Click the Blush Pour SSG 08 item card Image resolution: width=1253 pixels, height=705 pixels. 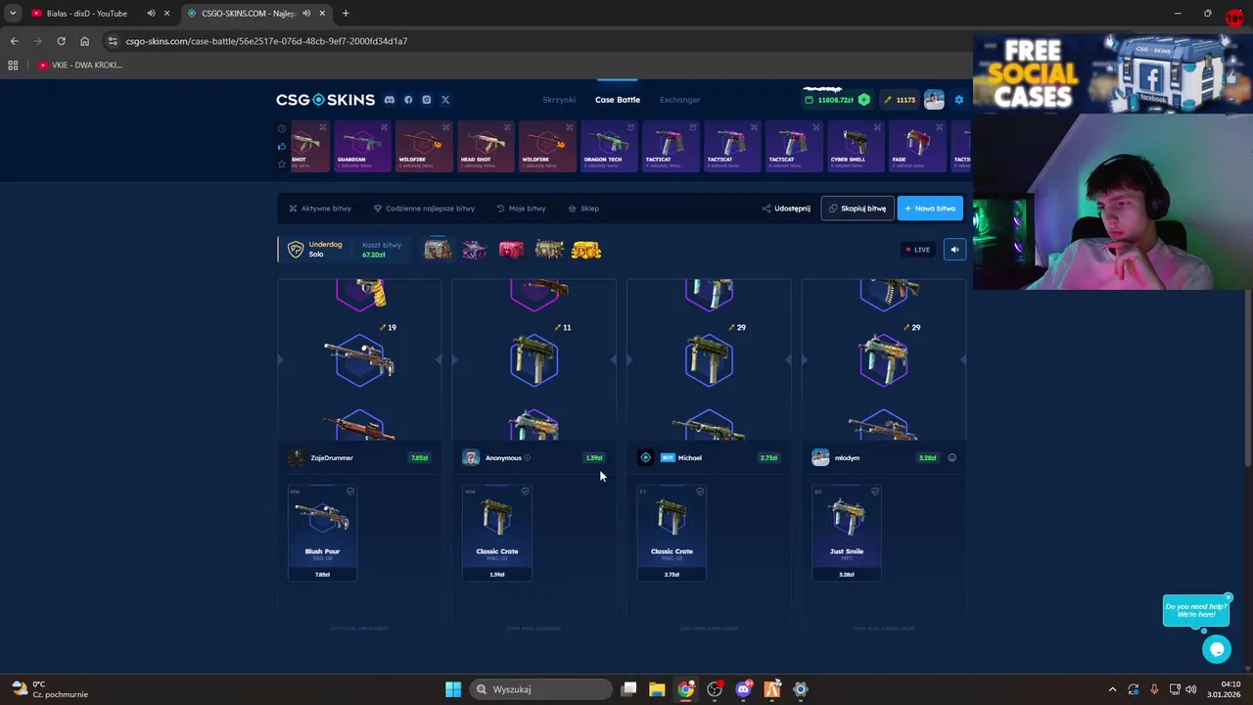(322, 534)
